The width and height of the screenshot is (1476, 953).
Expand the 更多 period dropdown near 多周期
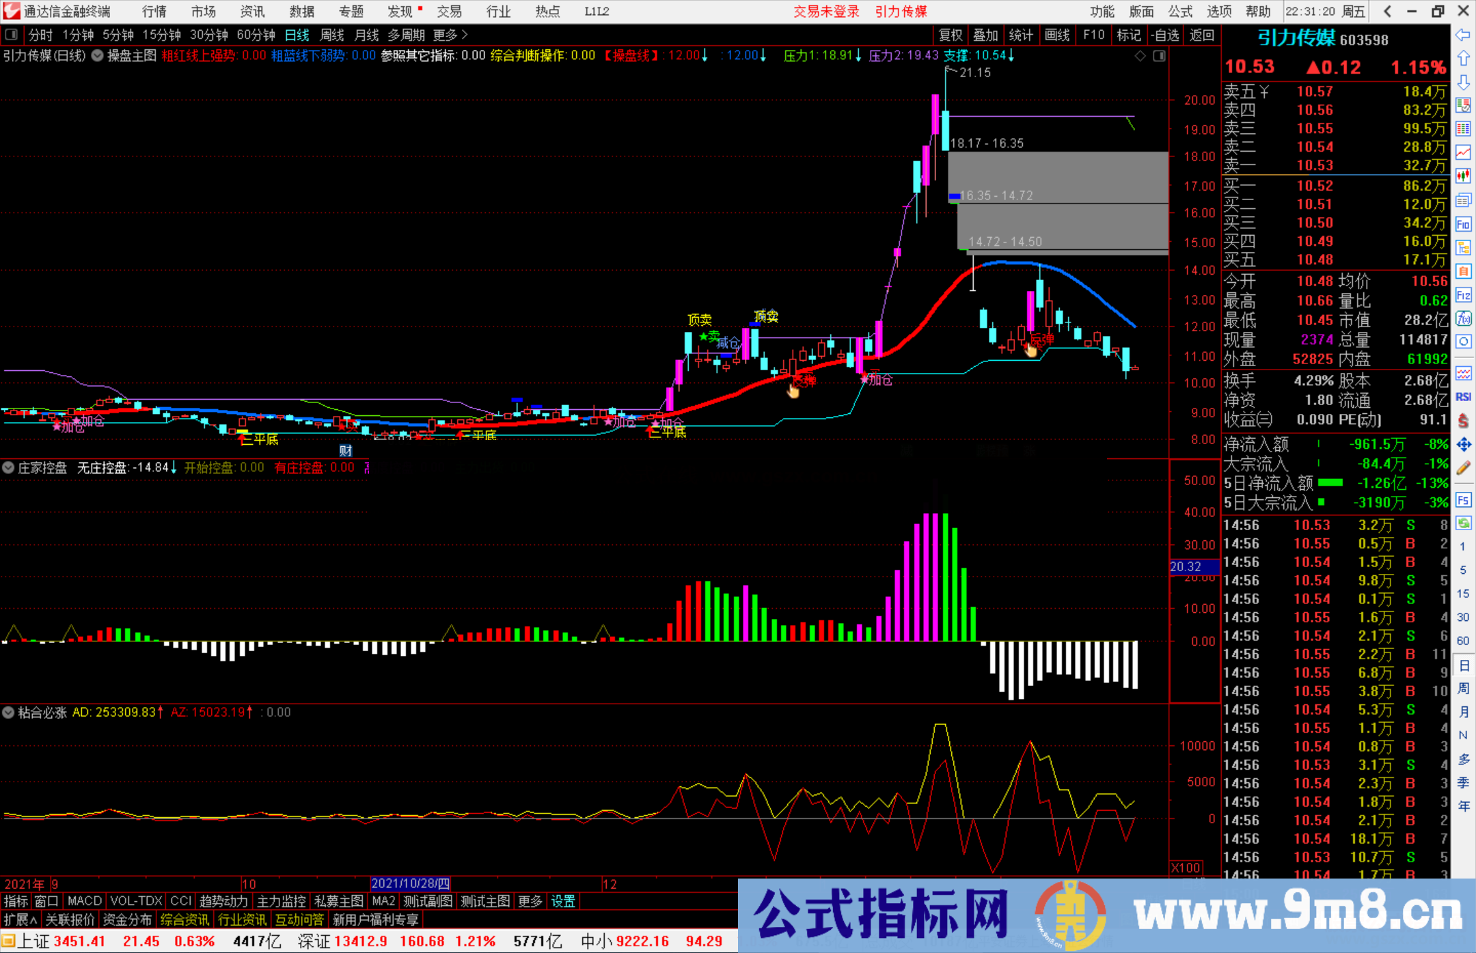446,35
